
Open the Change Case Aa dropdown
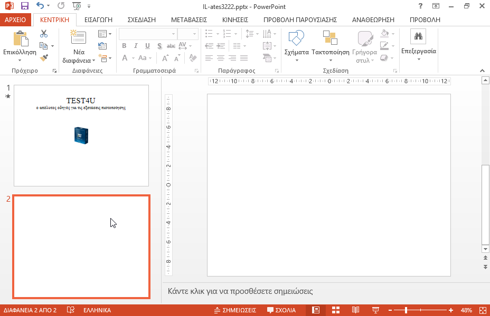coord(145,58)
